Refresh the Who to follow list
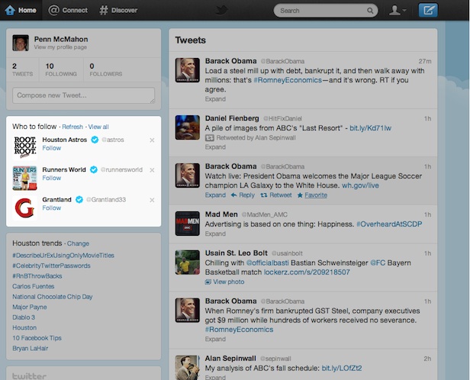The image size is (470, 380). click(x=72, y=127)
